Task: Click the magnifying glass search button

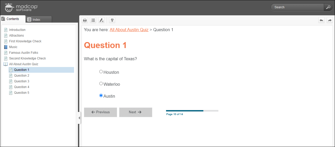Action: pos(328,7)
